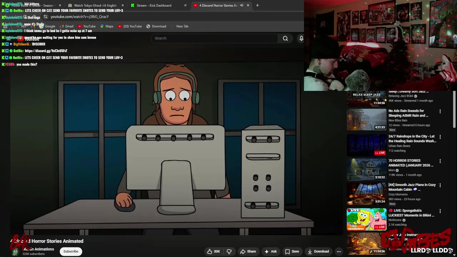Open the channel avatar below video
Screen dimensions: 457x257
(15, 251)
